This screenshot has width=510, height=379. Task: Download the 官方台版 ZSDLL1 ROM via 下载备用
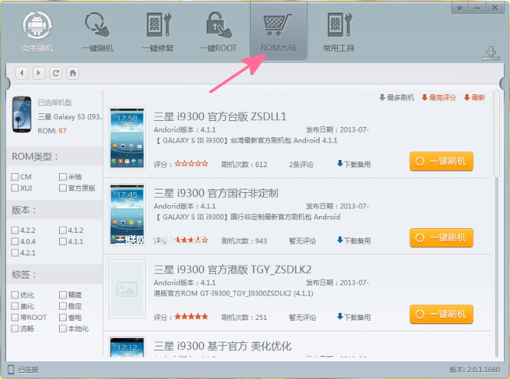pos(354,164)
